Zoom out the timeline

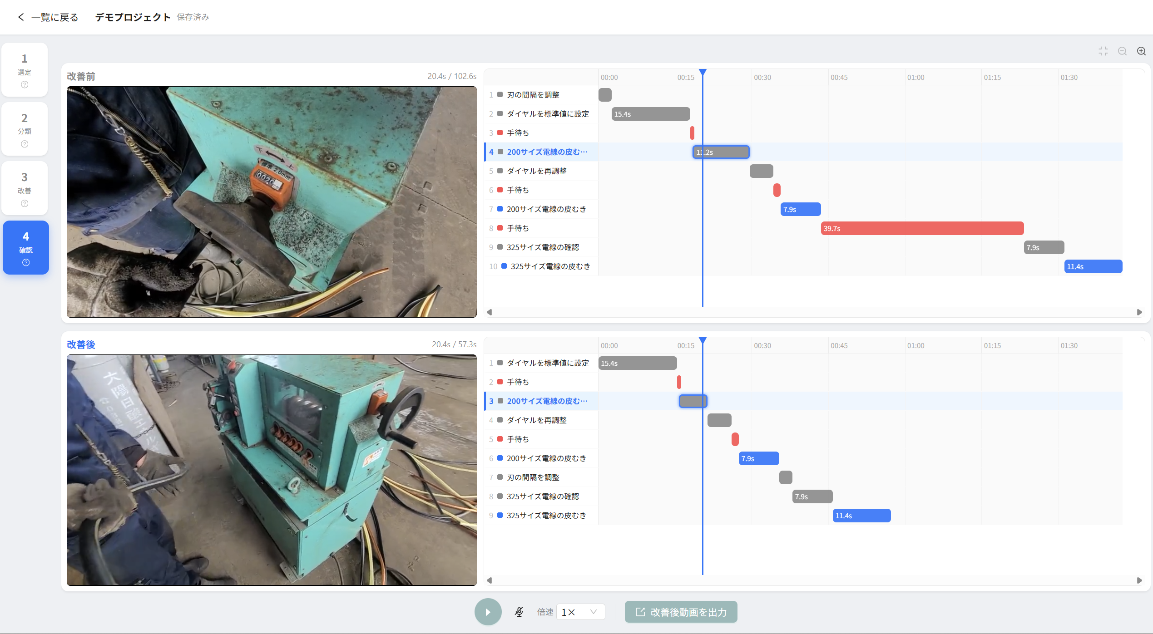coord(1122,51)
